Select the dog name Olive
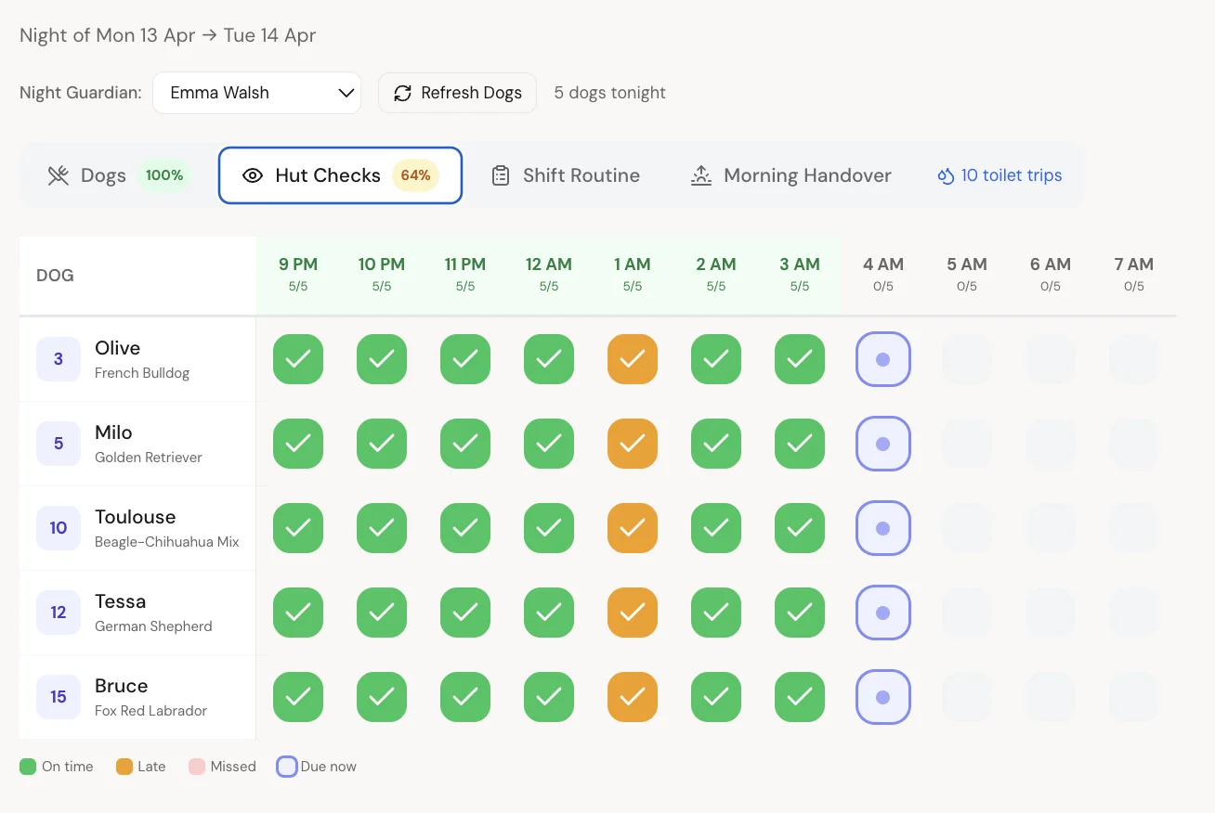Image resolution: width=1215 pixels, height=813 pixels. pyautogui.click(x=118, y=348)
